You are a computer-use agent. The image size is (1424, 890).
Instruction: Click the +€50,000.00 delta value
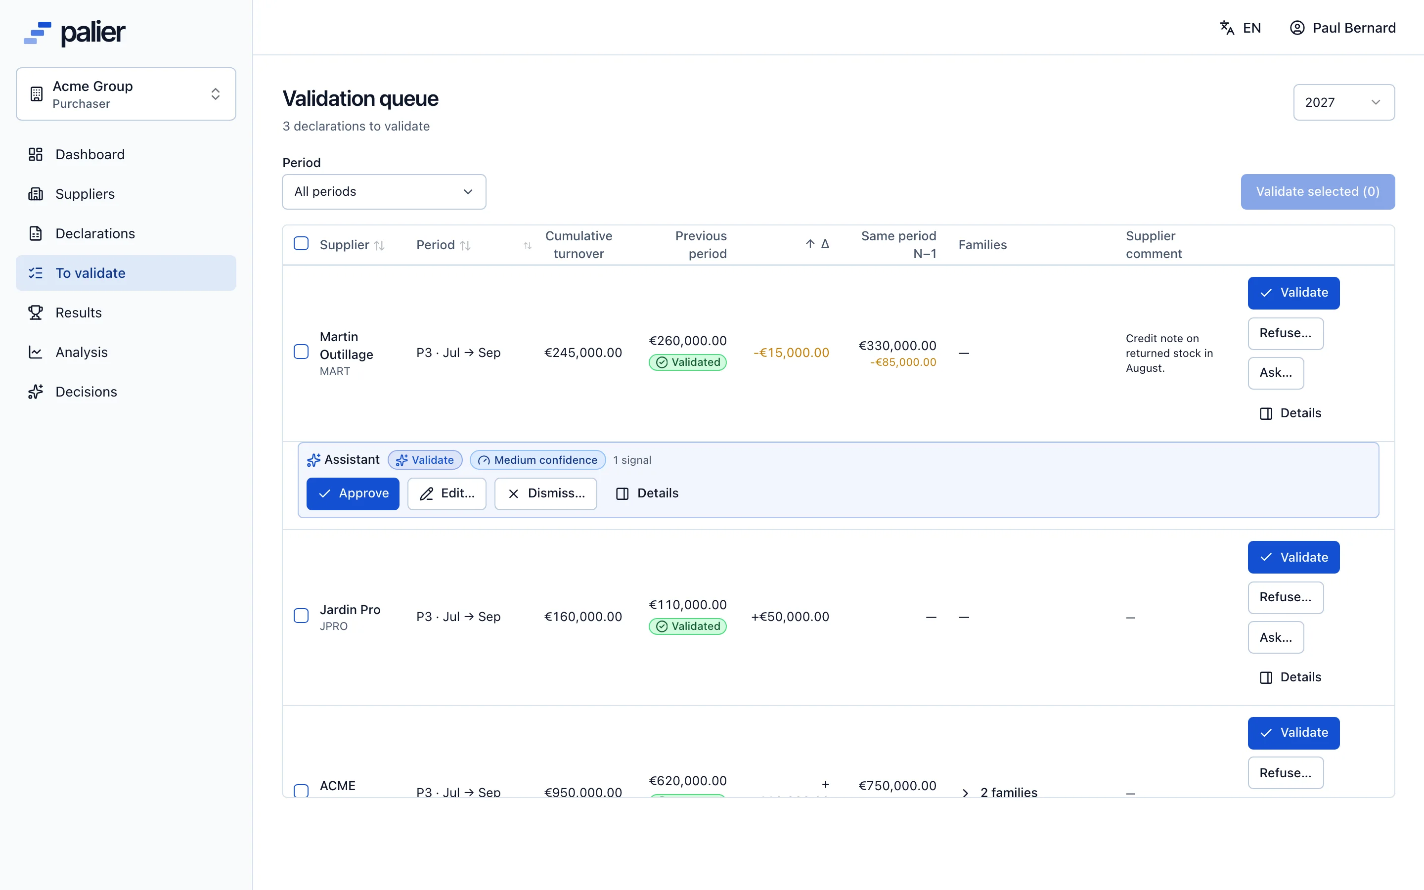790,616
